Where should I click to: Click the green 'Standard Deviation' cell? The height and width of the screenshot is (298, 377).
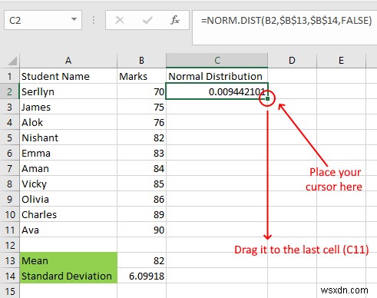click(x=68, y=276)
